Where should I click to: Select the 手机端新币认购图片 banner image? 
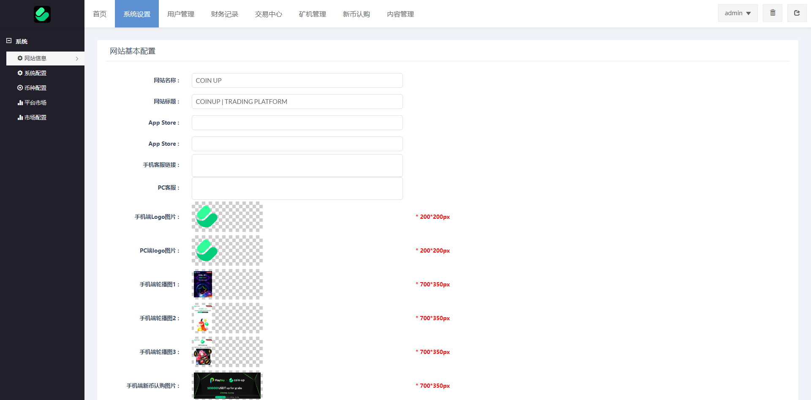coord(227,385)
